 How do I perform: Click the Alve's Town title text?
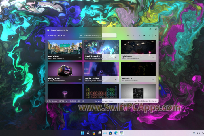[54, 56]
